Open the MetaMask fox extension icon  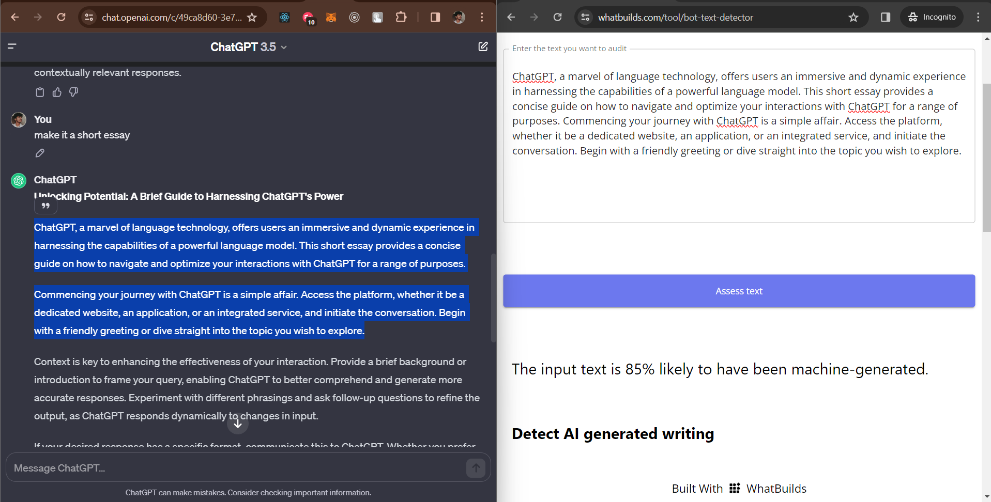pos(331,17)
